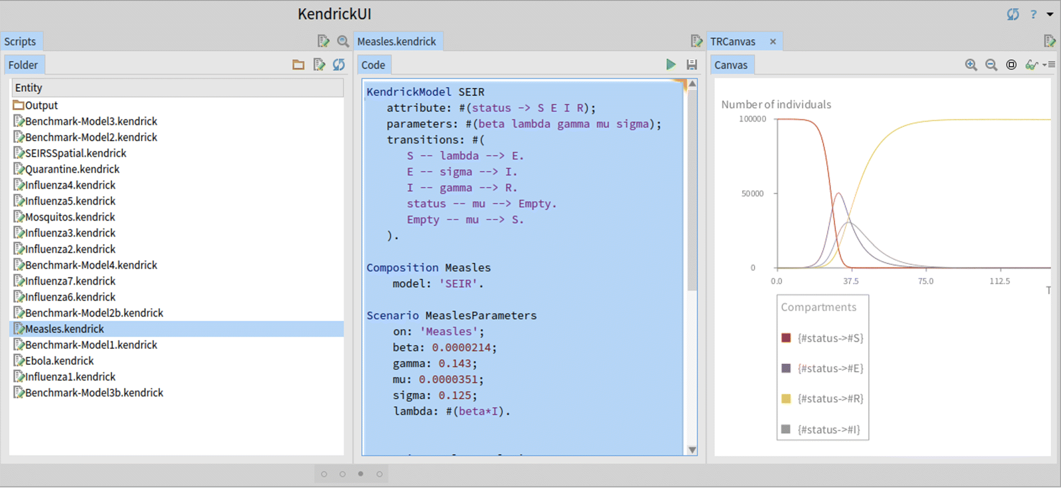Click the 'Scenario MeaslesParameters' code line

pyautogui.click(x=452, y=316)
